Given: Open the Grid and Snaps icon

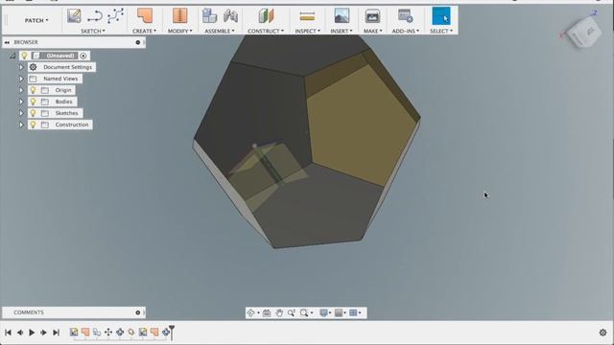Looking at the screenshot, I should (x=339, y=312).
